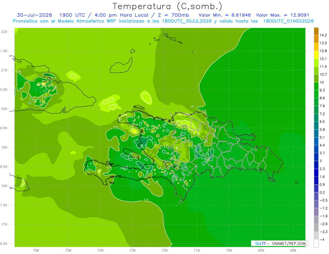
Task: Click "Valor Min. = 6.61946" text
Action: (x=225, y=15)
